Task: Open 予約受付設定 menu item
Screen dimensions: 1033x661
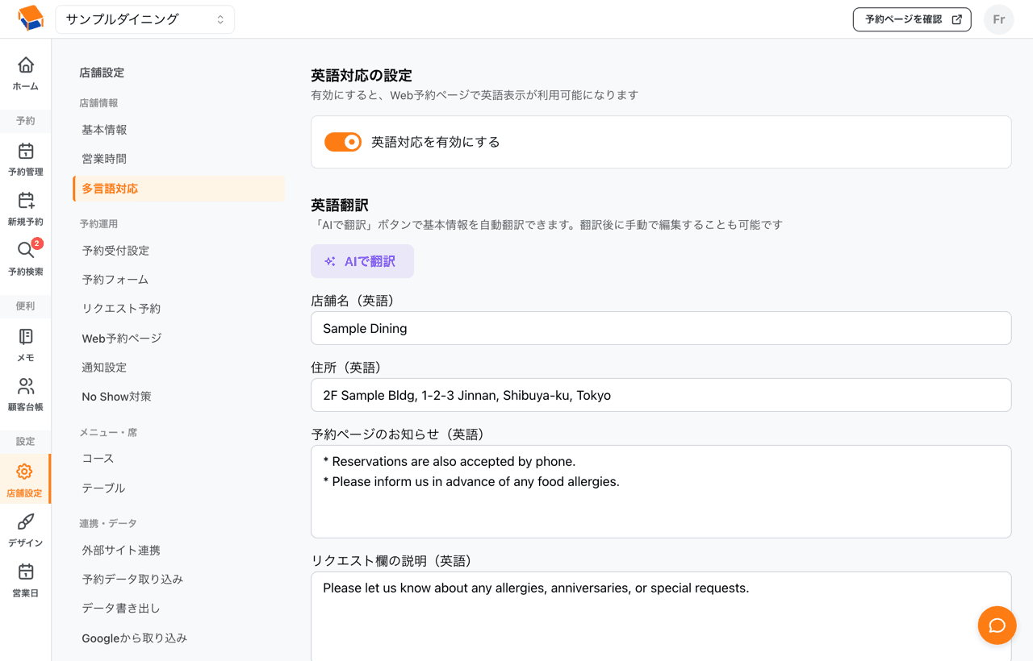Action: click(x=115, y=251)
